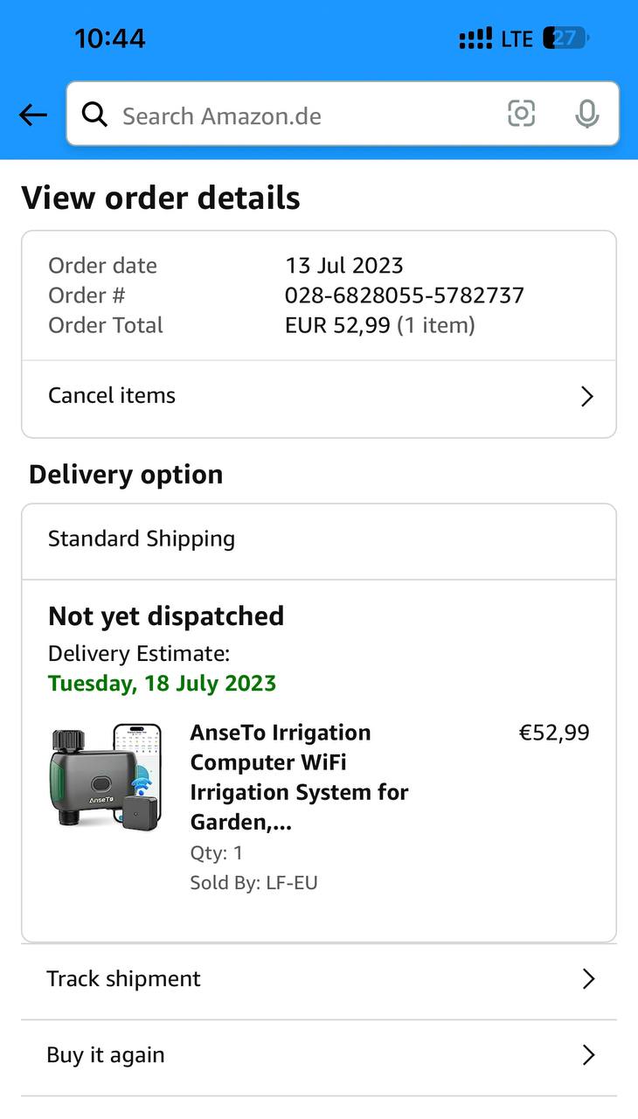Tap the Standard Shipping delivery option
Image resolution: width=638 pixels, height=1119 pixels.
click(142, 539)
